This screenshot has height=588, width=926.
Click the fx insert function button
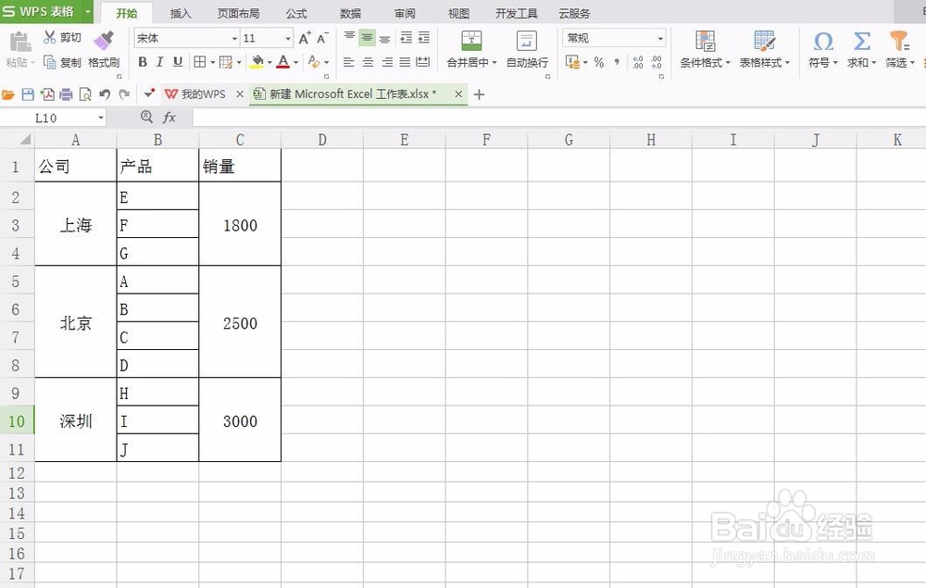[169, 118]
